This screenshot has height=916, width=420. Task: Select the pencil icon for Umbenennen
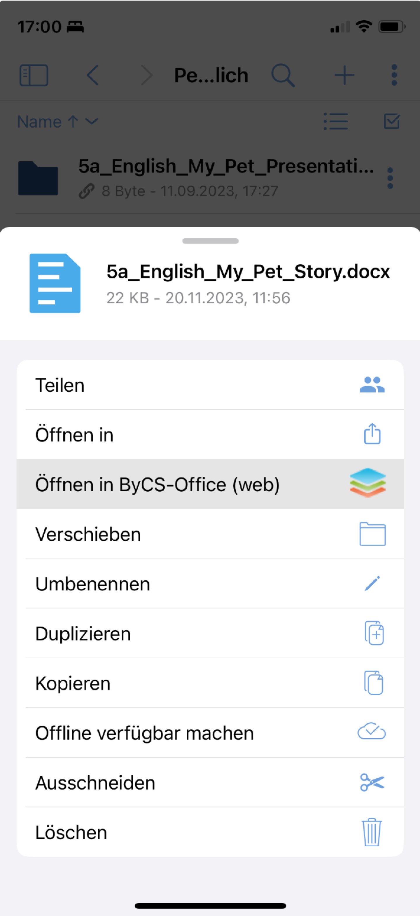click(372, 583)
